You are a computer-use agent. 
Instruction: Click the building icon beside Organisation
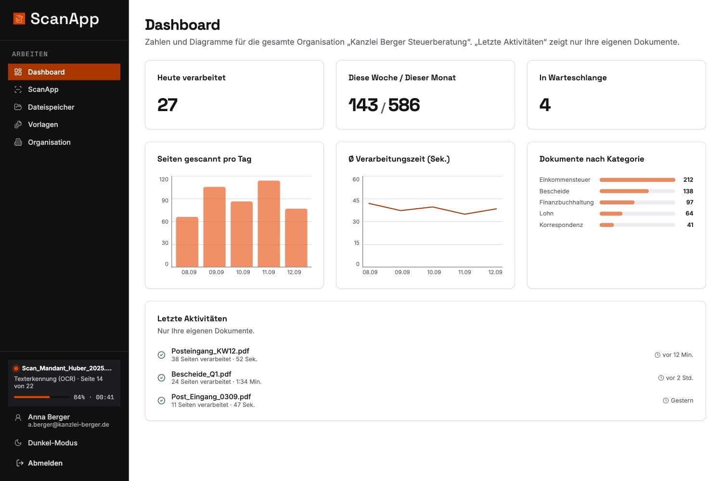[18, 142]
